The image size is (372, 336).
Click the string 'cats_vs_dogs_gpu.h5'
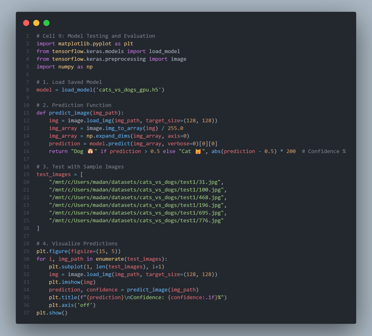(128, 90)
